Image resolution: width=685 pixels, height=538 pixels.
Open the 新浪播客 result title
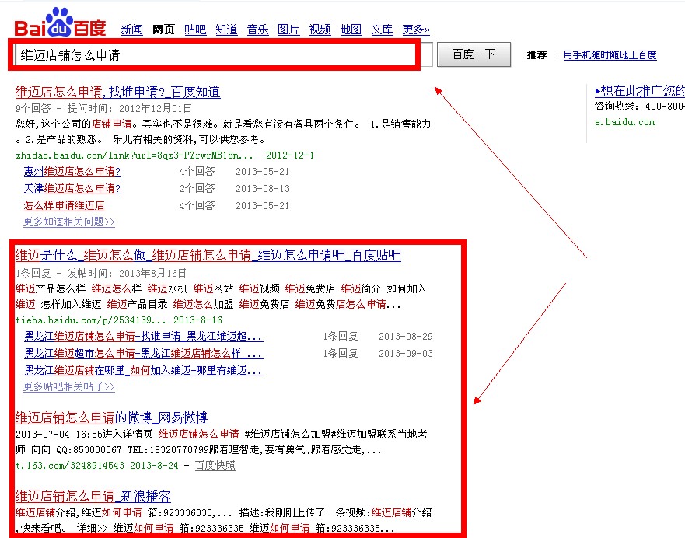coord(93,496)
